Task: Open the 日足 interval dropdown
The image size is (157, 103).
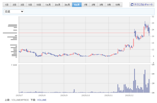Action: coord(14,12)
